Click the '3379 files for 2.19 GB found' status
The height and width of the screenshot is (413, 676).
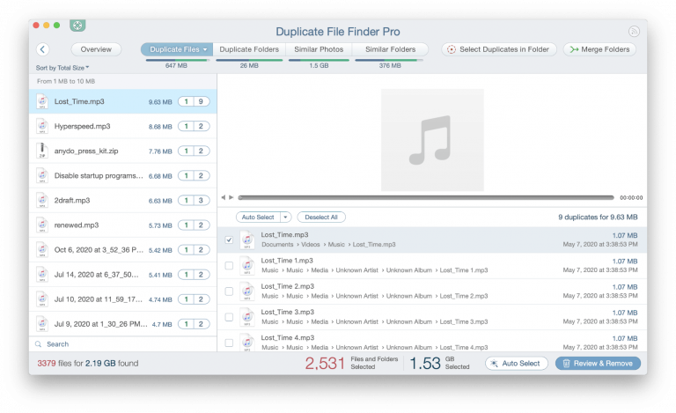tap(88, 364)
